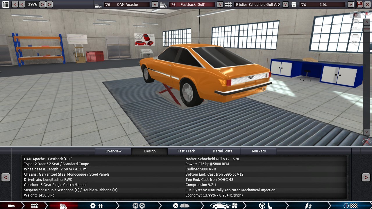
Task: Go to the engine designer section
Action: point(35,206)
